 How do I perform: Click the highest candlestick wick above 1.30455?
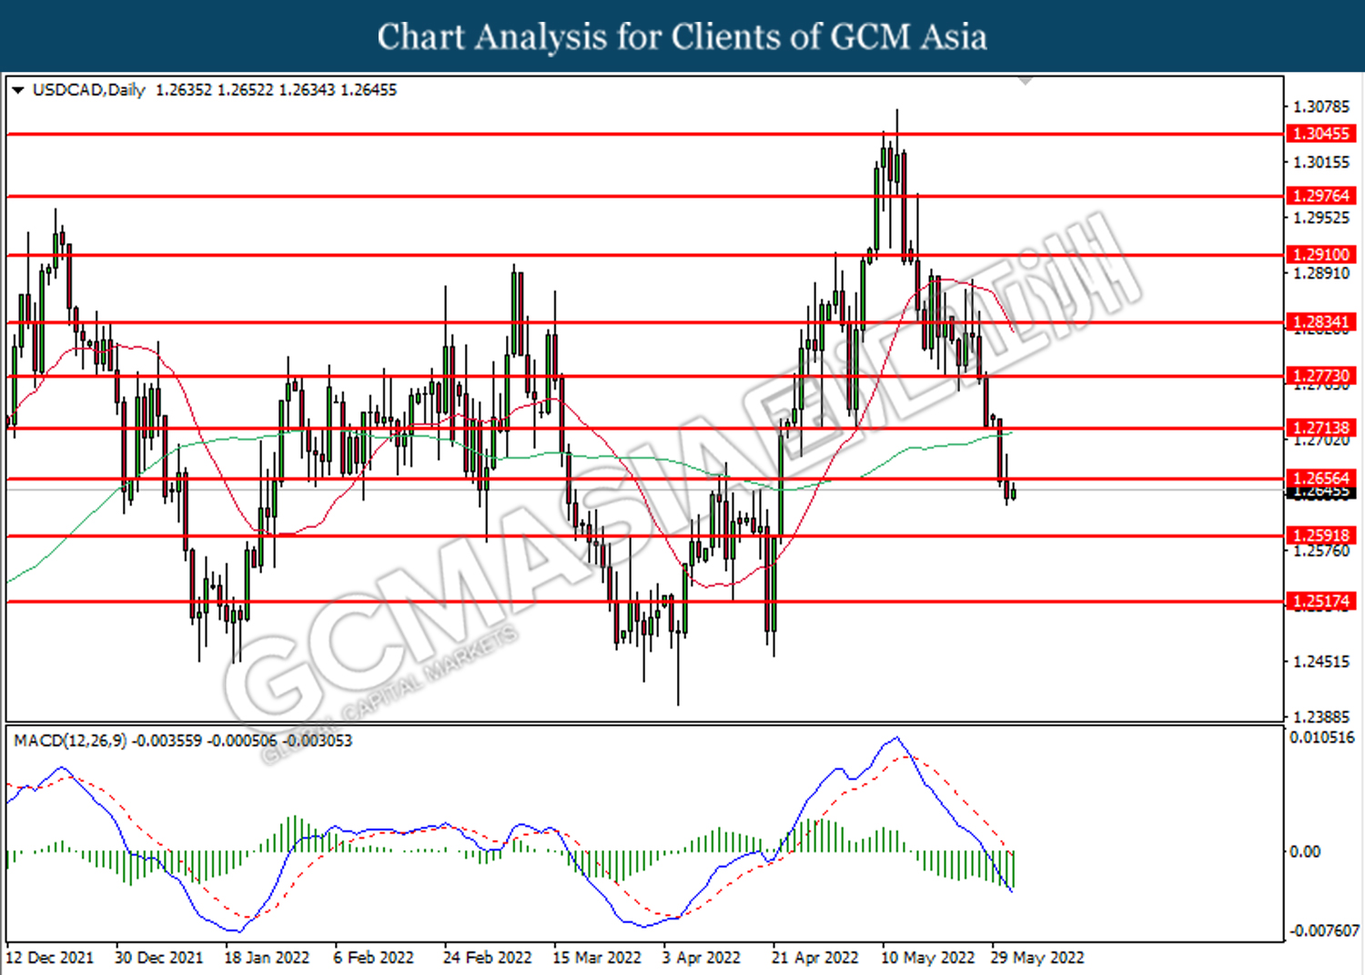pyautogui.click(x=896, y=122)
